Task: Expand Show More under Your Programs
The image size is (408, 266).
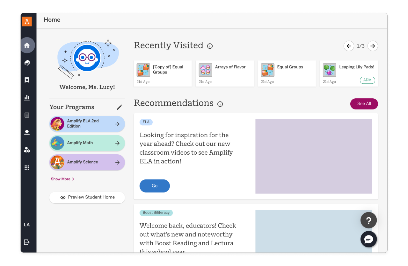Action: (x=62, y=179)
